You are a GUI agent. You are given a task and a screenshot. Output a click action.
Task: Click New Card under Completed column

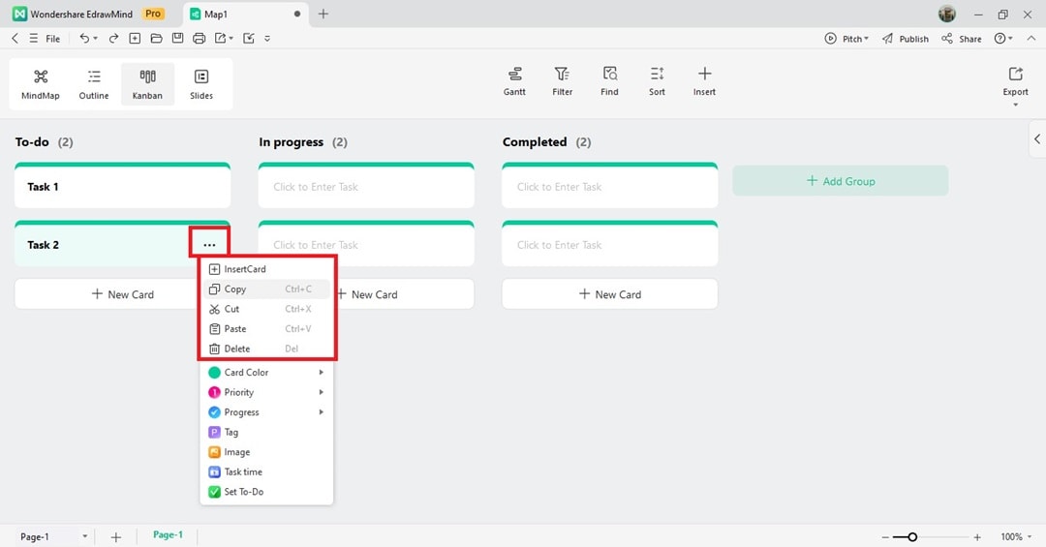point(609,294)
